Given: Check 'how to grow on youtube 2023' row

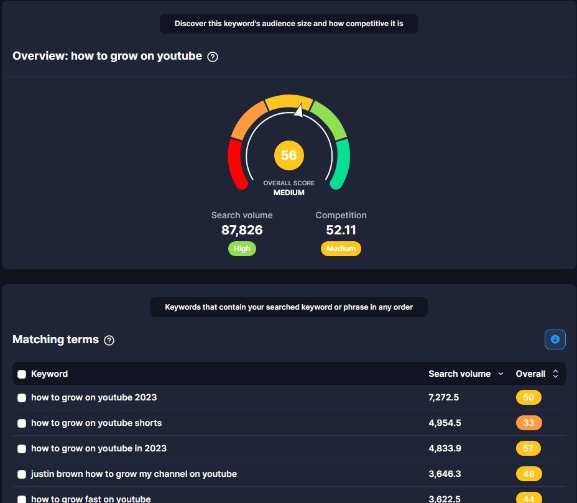Looking at the screenshot, I should point(22,398).
